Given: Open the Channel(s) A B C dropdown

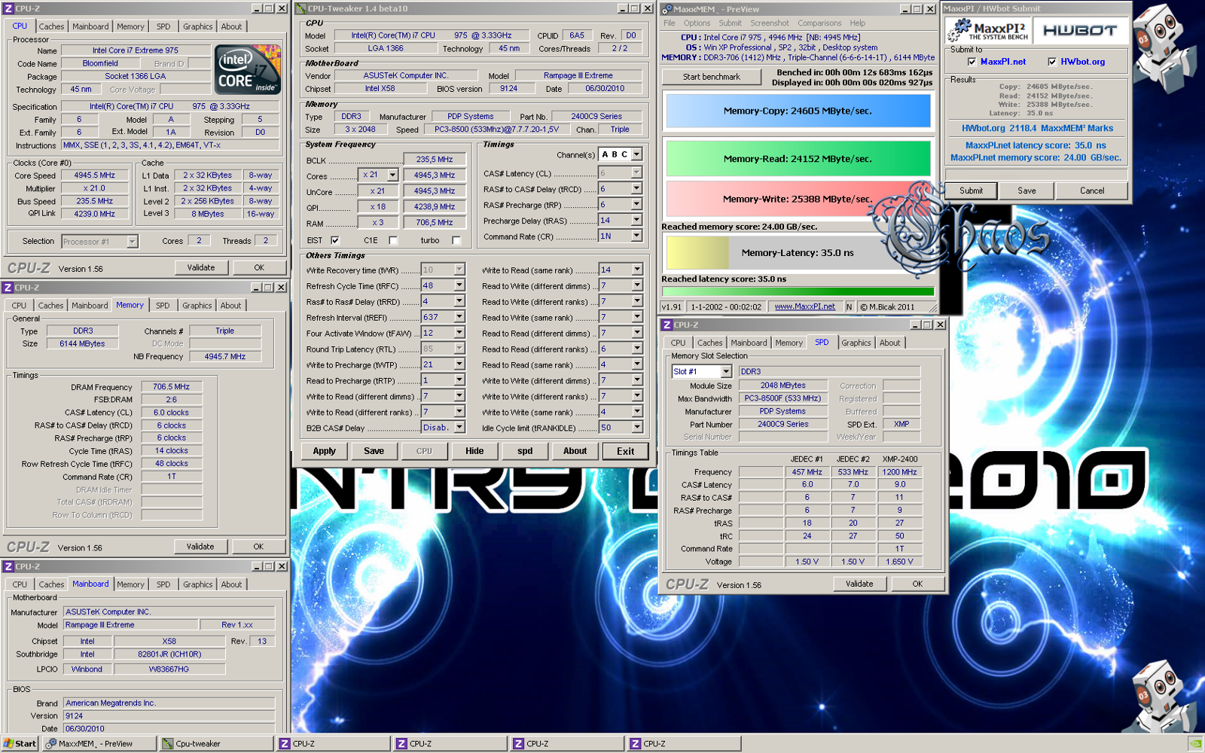Looking at the screenshot, I should click(636, 154).
